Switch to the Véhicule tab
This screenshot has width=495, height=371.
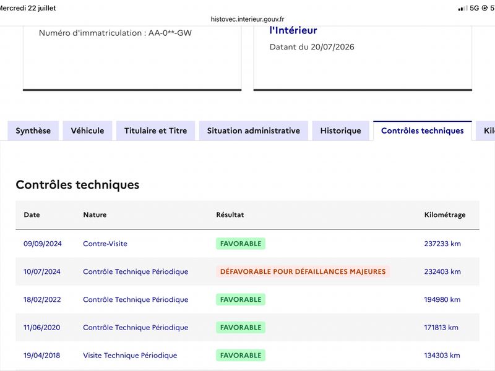coord(87,130)
